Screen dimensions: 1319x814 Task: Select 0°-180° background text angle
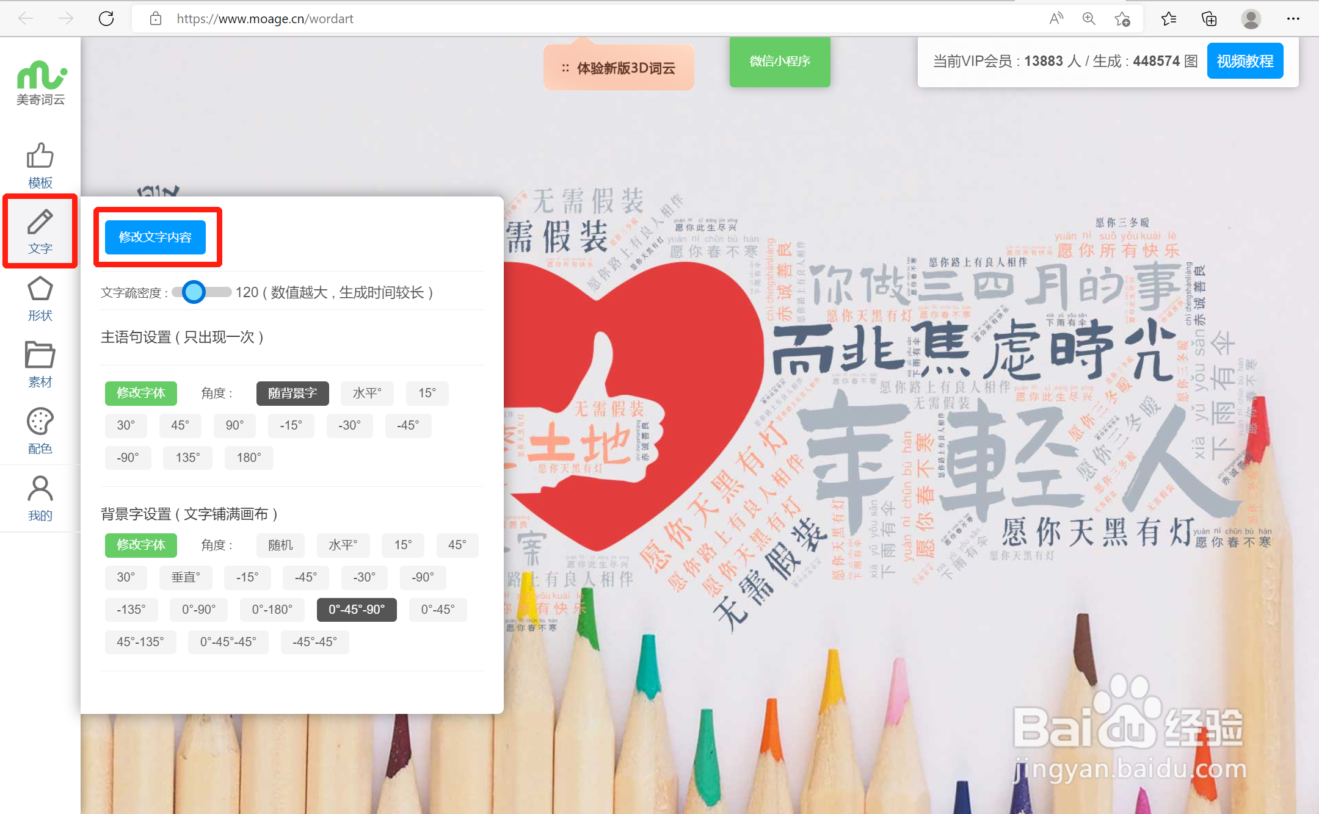(x=272, y=610)
